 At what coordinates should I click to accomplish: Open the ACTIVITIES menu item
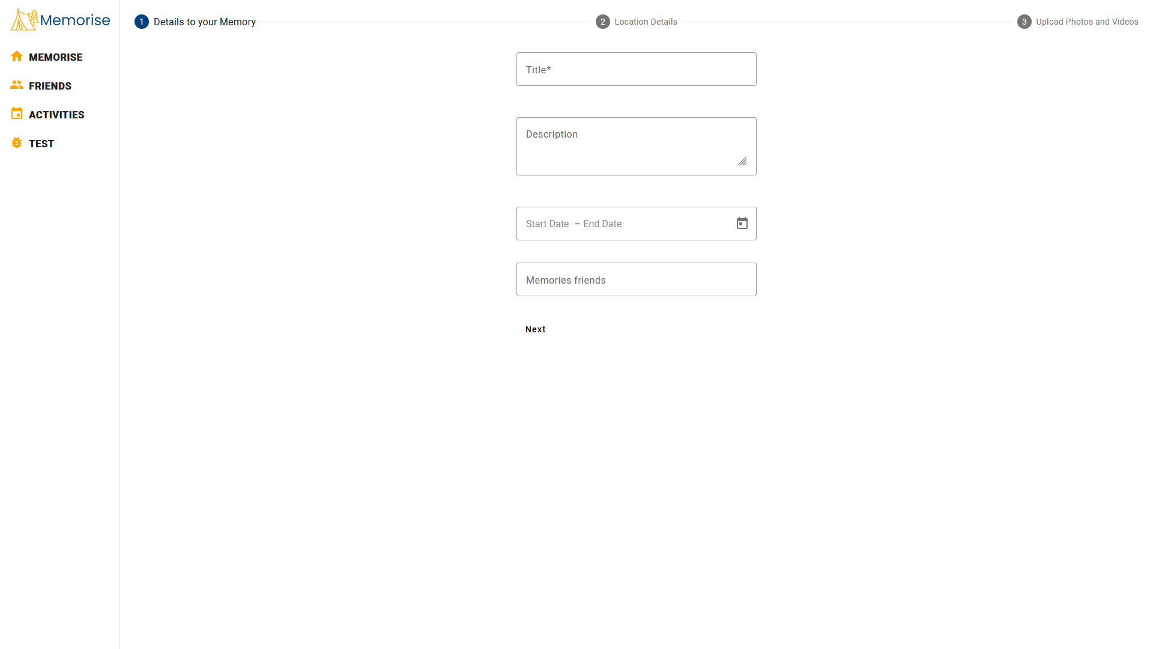[56, 115]
